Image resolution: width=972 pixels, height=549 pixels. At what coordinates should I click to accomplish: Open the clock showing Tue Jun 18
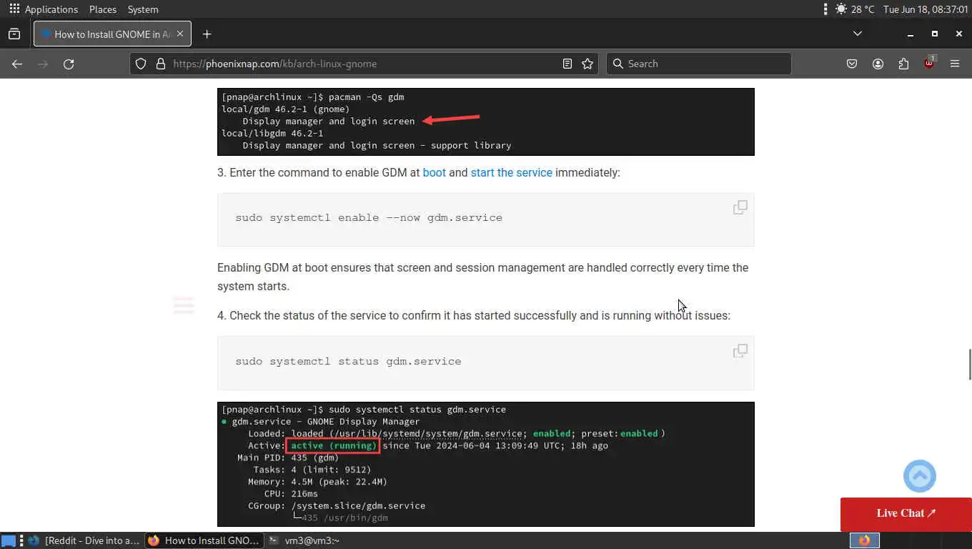[925, 9]
